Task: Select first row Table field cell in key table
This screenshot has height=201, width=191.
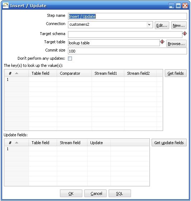Action: coord(43,79)
